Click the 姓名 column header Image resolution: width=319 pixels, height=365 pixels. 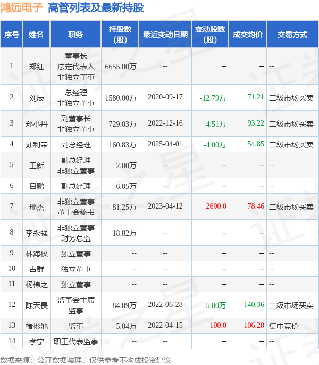36,35
